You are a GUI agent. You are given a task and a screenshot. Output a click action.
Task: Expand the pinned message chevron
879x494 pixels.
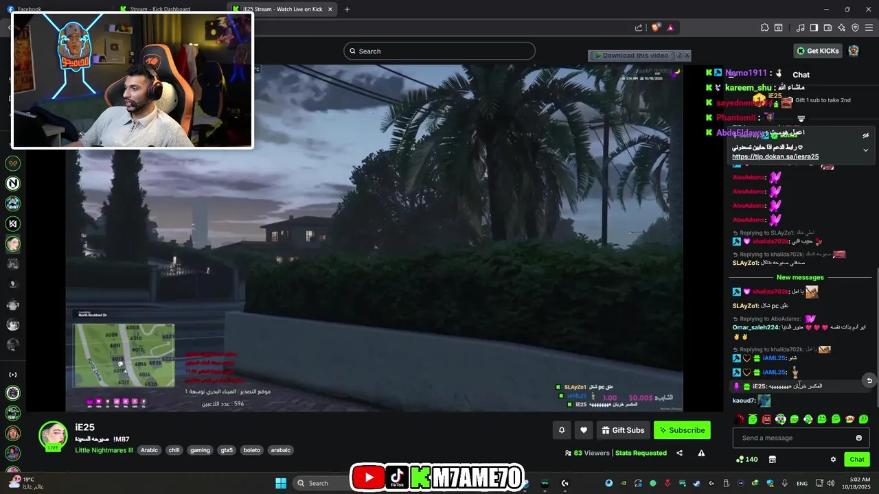[x=866, y=150]
